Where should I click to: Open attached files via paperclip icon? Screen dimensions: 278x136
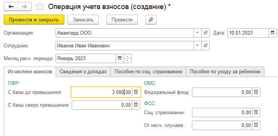(151, 20)
